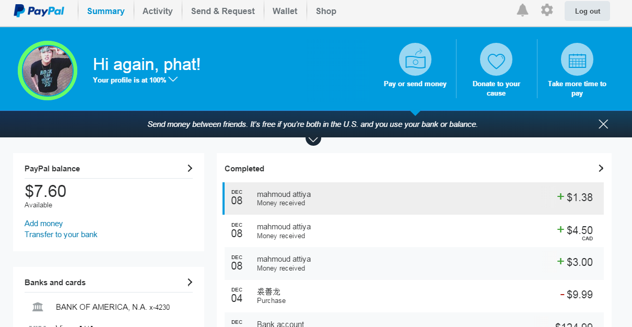The width and height of the screenshot is (632, 327).
Task: Open PayPal balance details arrow
Action: pos(190,168)
